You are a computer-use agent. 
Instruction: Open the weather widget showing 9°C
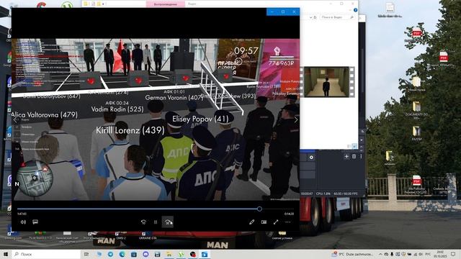pos(352,254)
